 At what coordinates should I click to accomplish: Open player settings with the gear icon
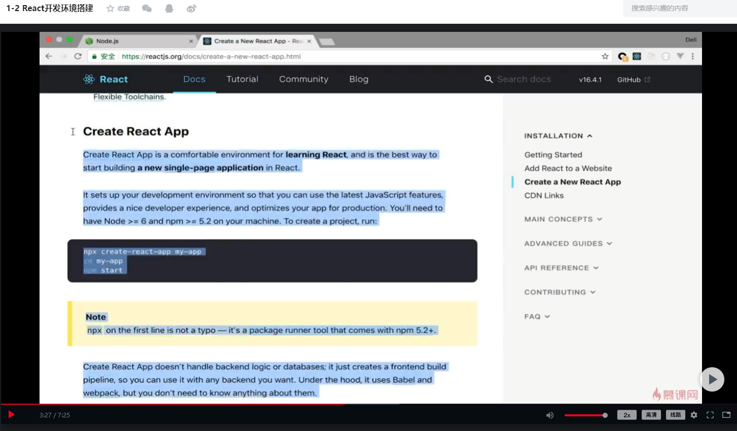pyautogui.click(x=694, y=415)
